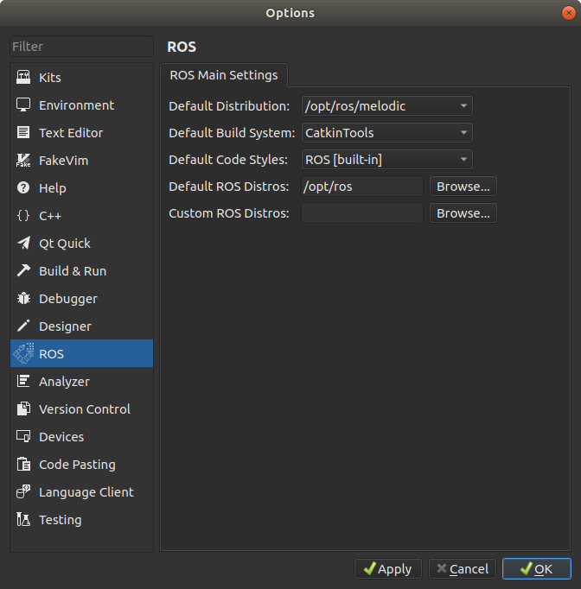Click the Devices icon
The image size is (581, 589).
coord(23,436)
